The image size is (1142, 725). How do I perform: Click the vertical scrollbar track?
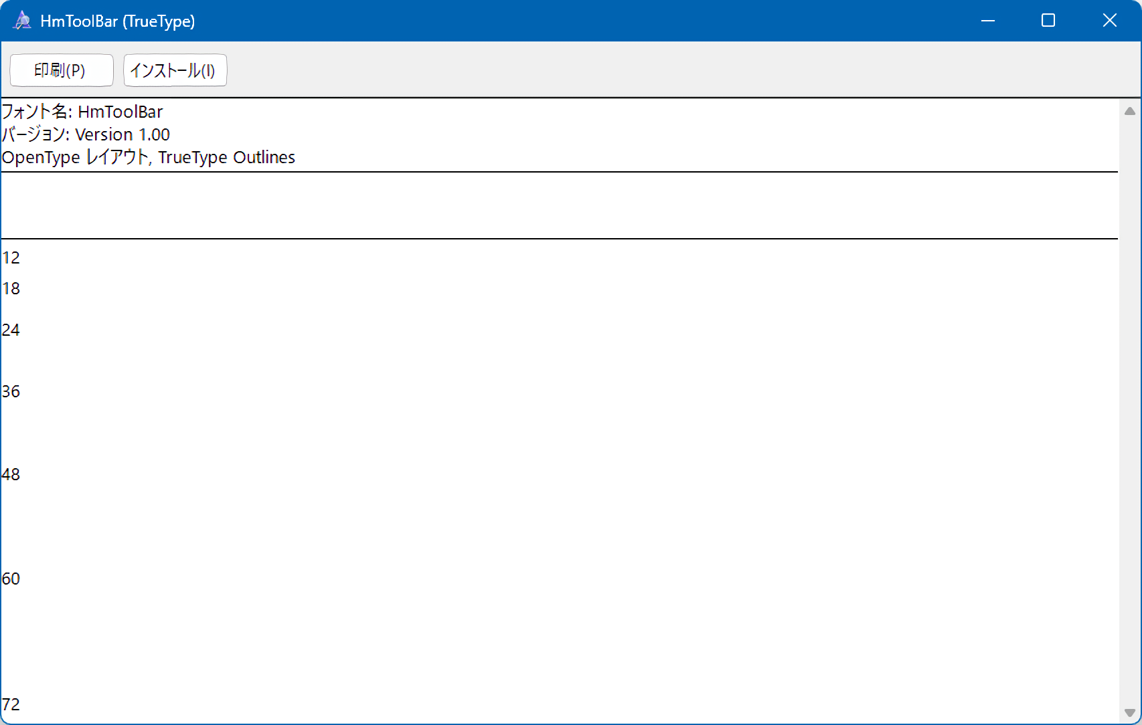1130,401
